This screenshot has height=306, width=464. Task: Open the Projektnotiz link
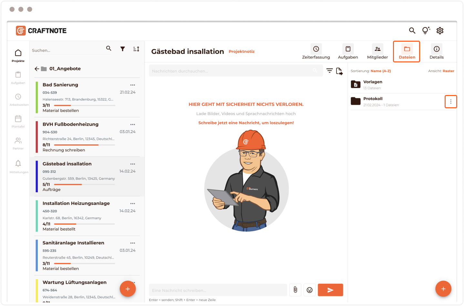point(242,51)
